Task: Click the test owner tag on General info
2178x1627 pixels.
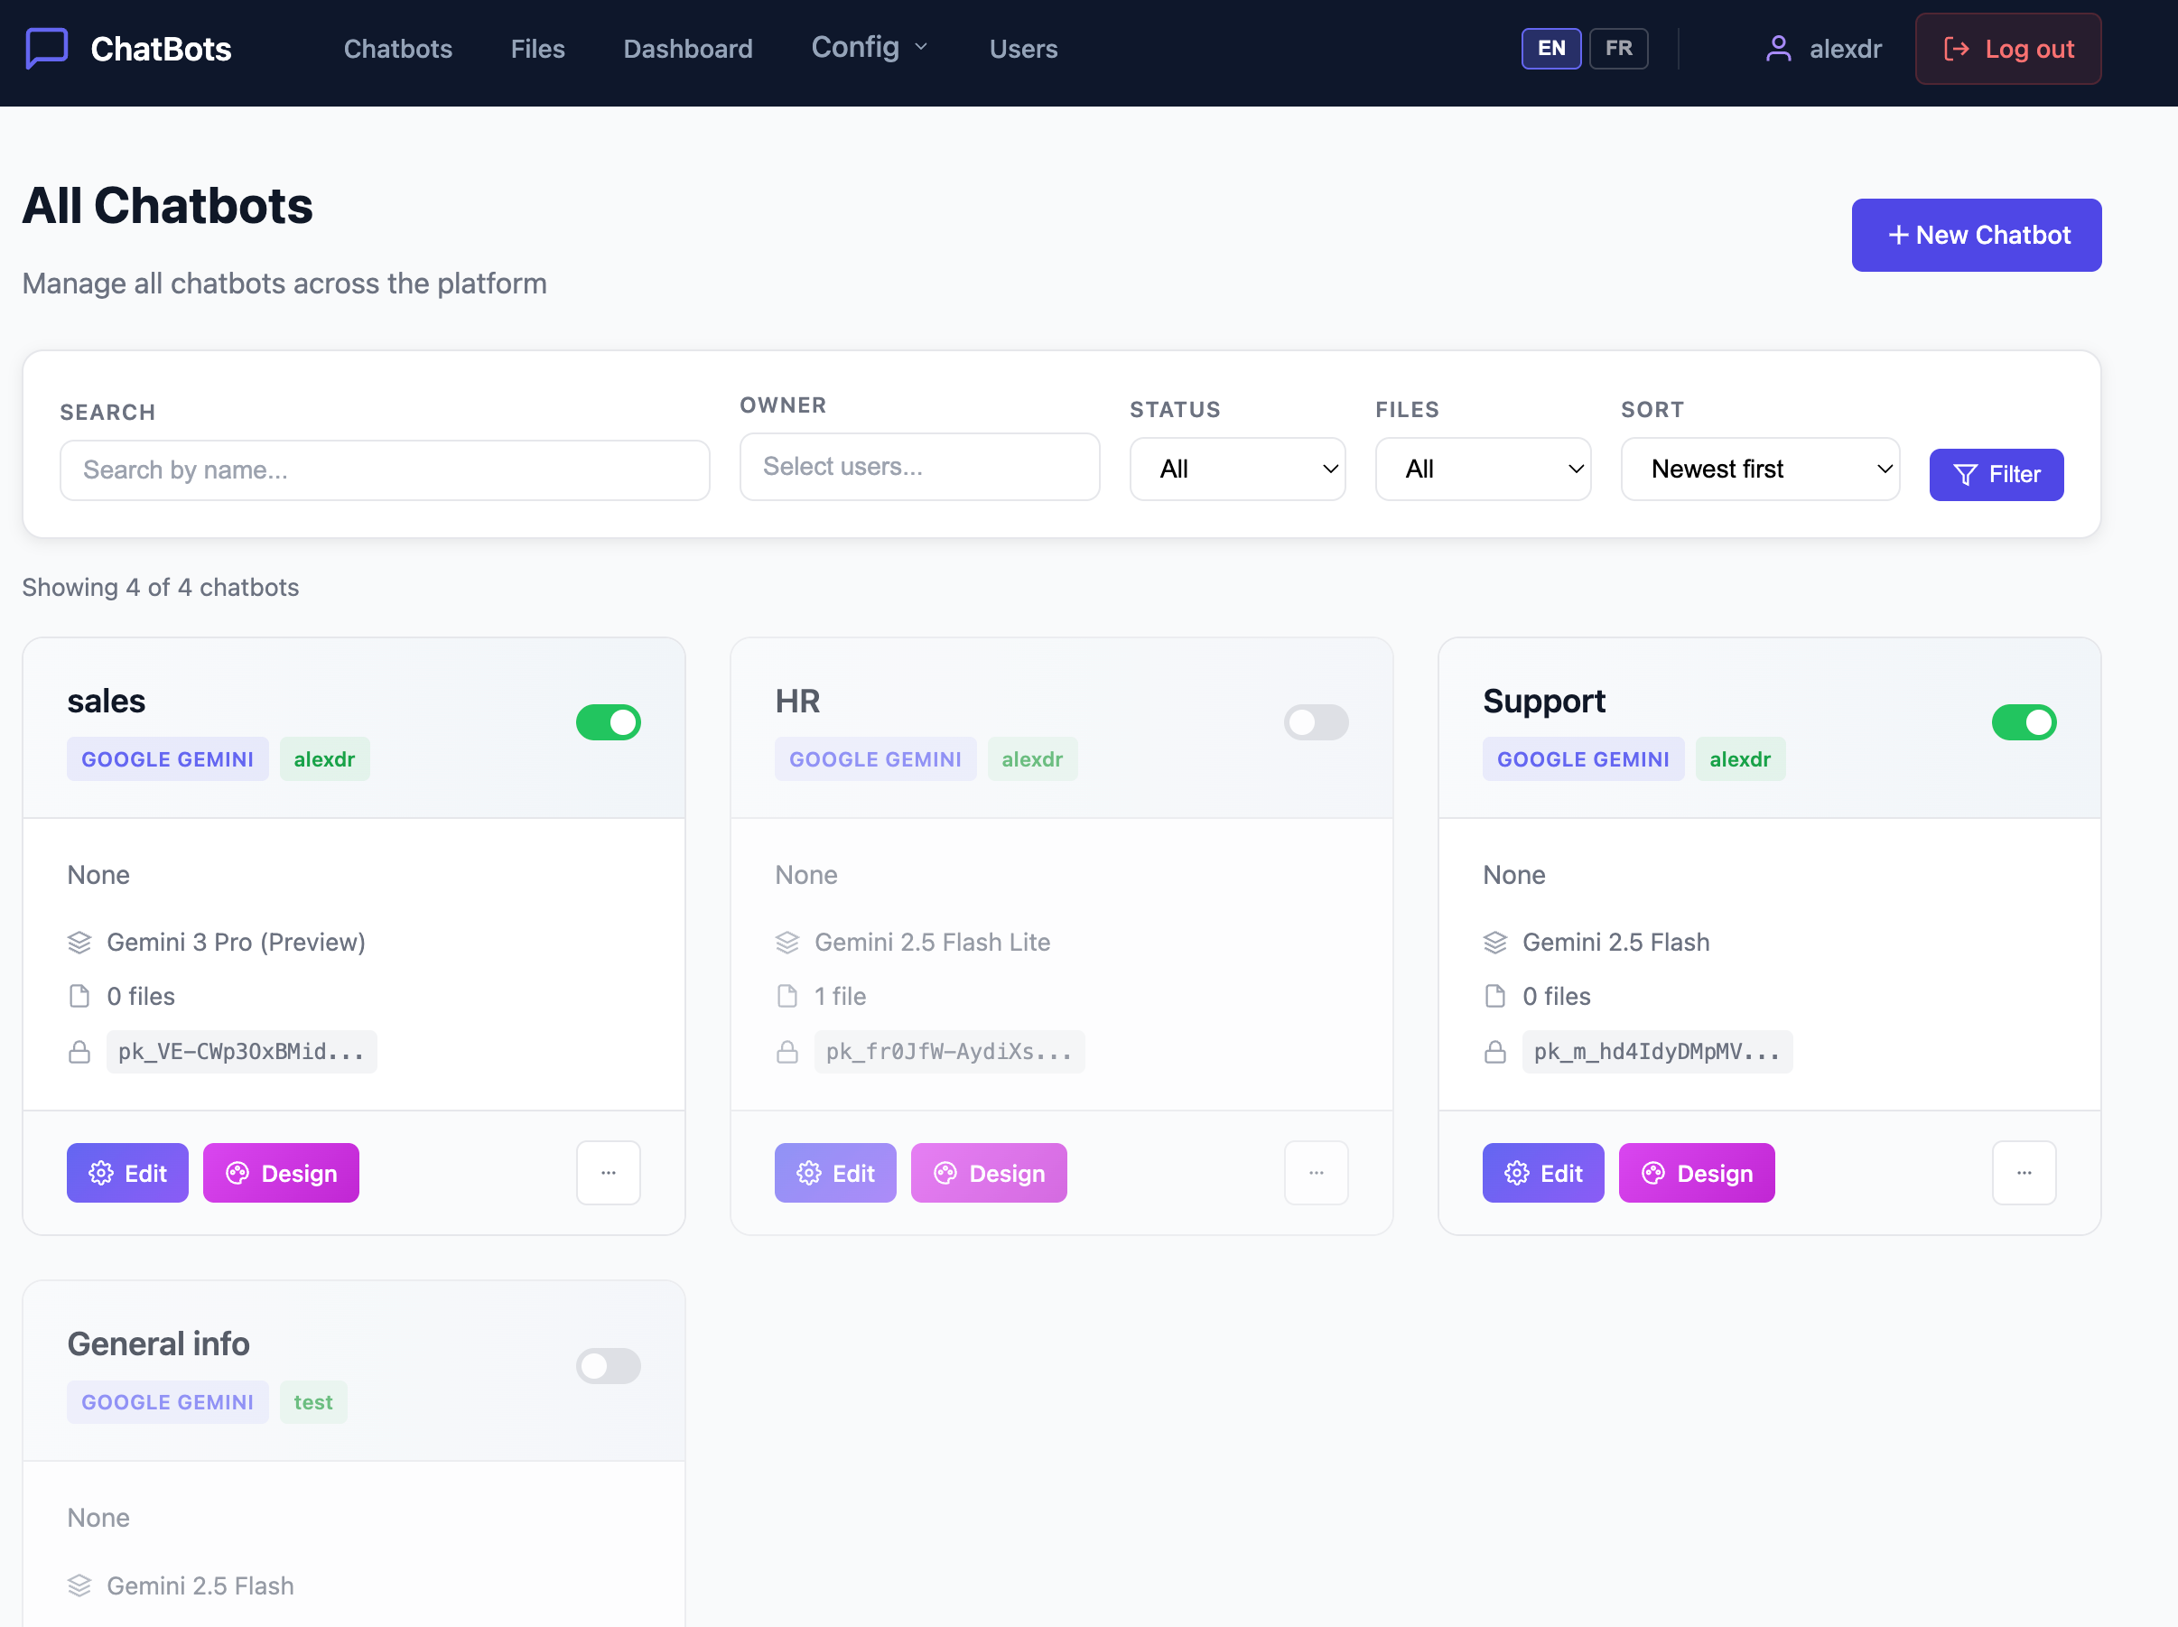Action: [313, 1401]
